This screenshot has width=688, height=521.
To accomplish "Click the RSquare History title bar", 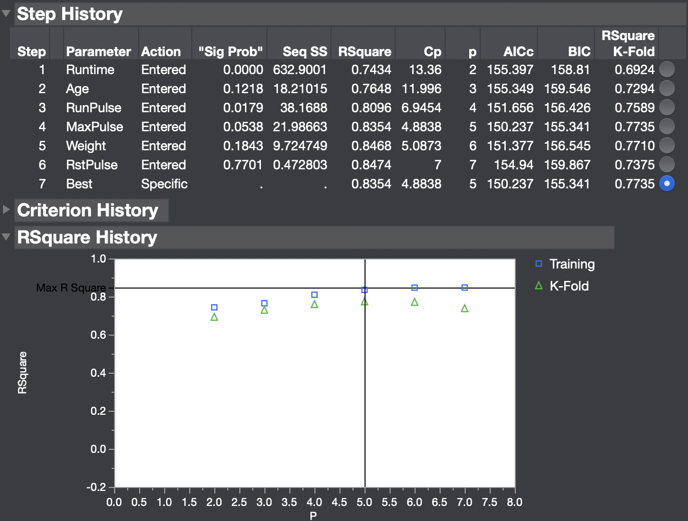I will coord(87,237).
